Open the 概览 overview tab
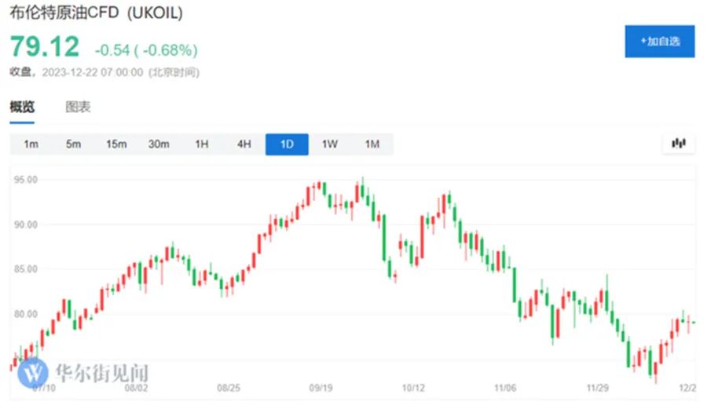707x402 pixels. coord(22,107)
